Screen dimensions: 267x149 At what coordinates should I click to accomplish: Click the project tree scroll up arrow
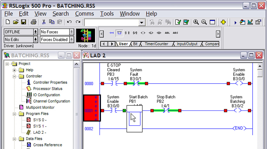76,64
